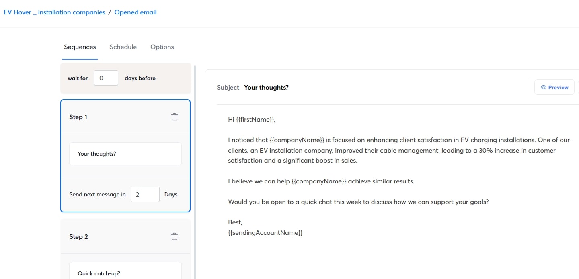Click the eye icon in the Preview button
579x279 pixels.
coord(543,87)
